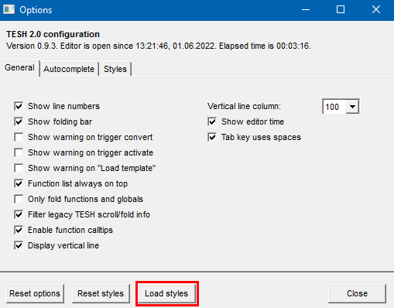The width and height of the screenshot is (394, 308).
Task: Toggle Filter legacy TESH scroll/fold info
Action: point(19,214)
